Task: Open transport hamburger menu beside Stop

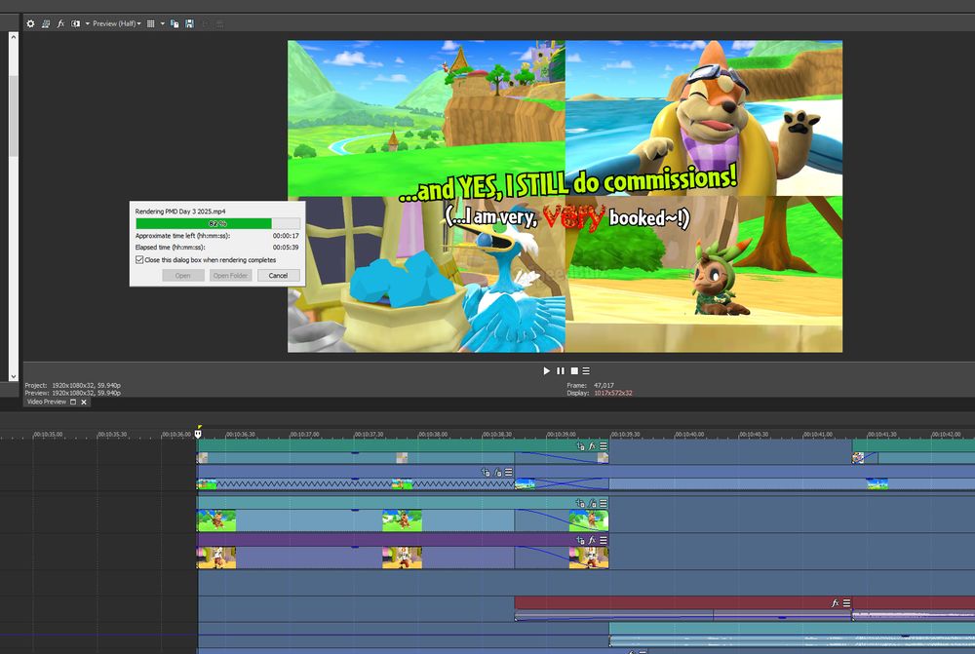Action: tap(586, 370)
